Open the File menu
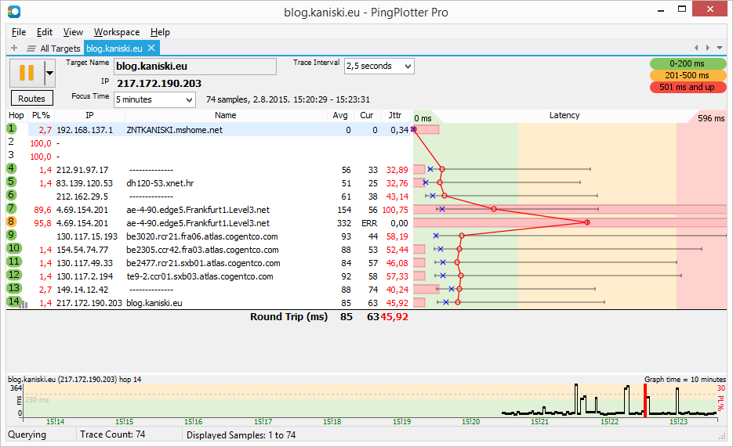Screen dimensions: 733x447 tap(19, 32)
